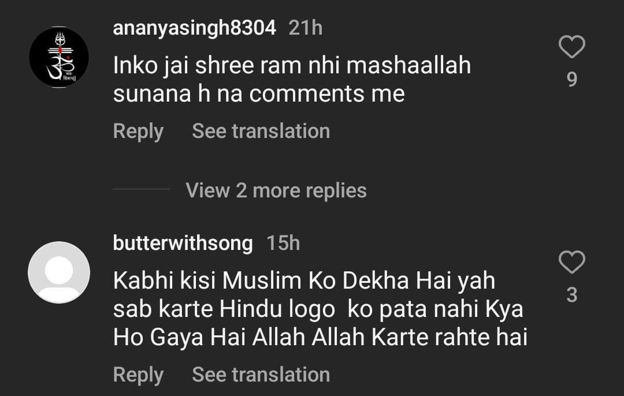Tap the 'Inko jai shree ram' comment line
Viewport: 624px width, 396px height.
click(x=292, y=66)
